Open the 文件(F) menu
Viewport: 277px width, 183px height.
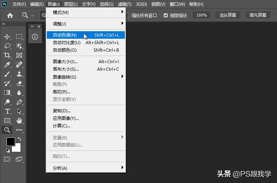click(19, 4)
